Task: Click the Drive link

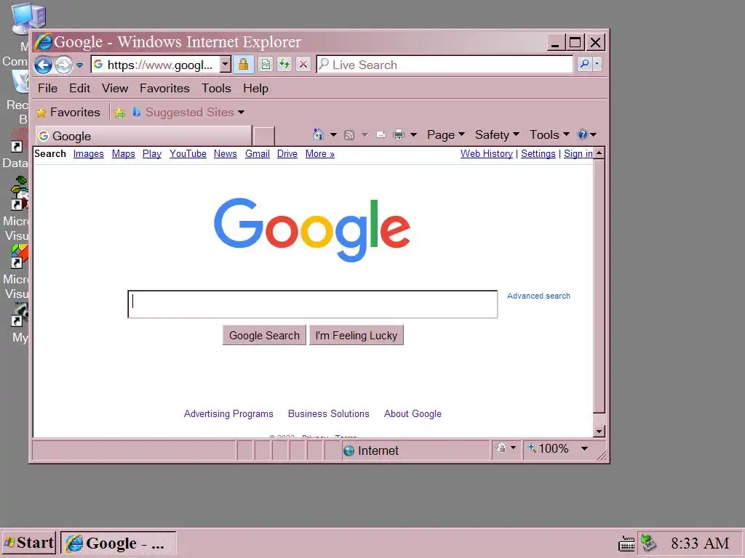Action: pyautogui.click(x=287, y=154)
